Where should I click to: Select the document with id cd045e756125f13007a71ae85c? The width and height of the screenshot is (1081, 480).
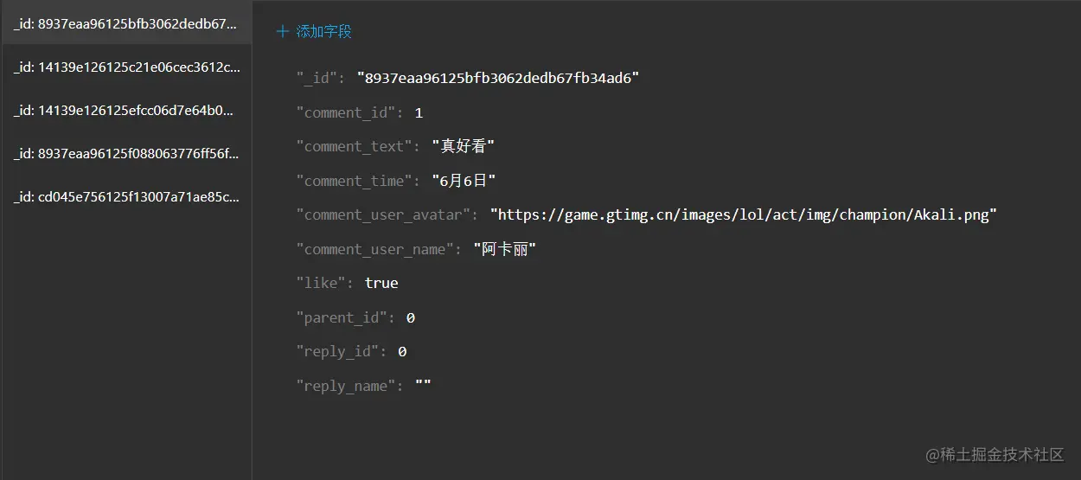point(125,196)
